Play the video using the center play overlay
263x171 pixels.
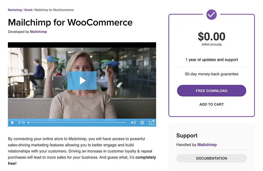(82, 80)
